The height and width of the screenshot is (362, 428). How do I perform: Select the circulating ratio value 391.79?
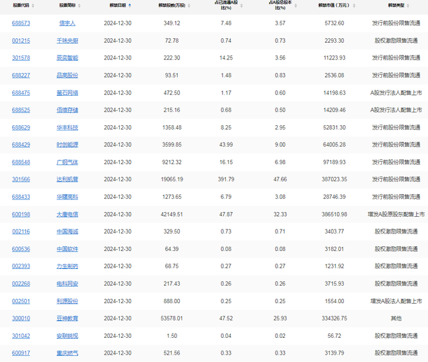click(226, 179)
